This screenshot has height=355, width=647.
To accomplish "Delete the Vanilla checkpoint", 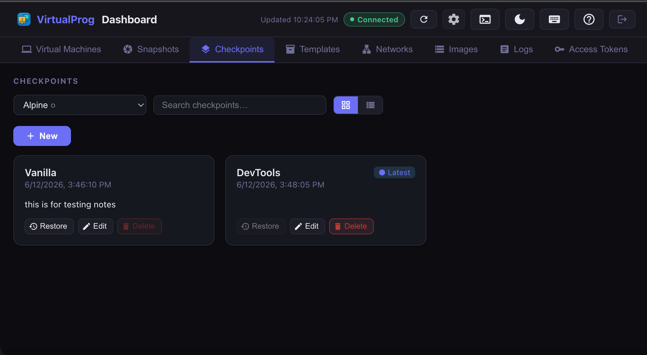I will tap(139, 226).
